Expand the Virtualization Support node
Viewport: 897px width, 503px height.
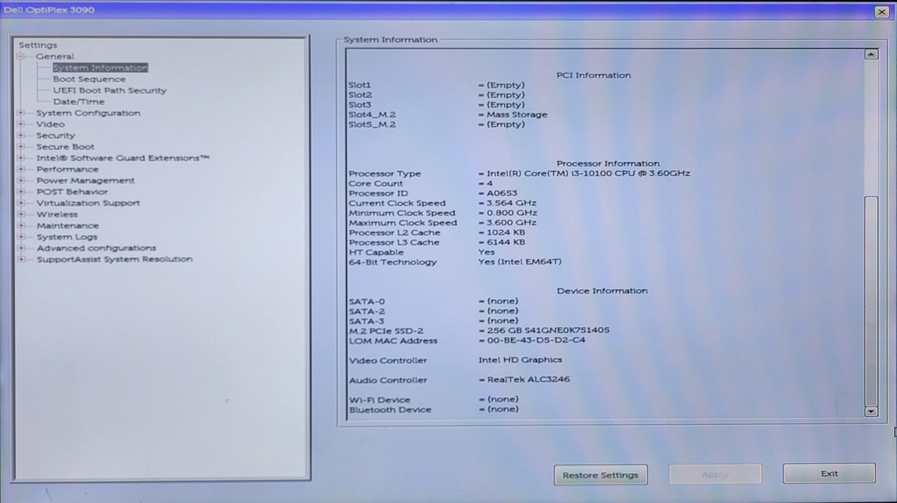click(21, 203)
